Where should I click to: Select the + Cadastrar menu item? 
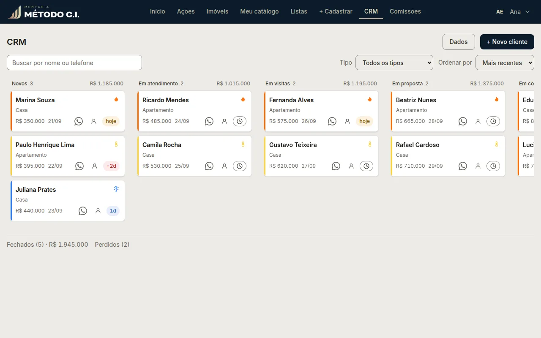pos(336,11)
